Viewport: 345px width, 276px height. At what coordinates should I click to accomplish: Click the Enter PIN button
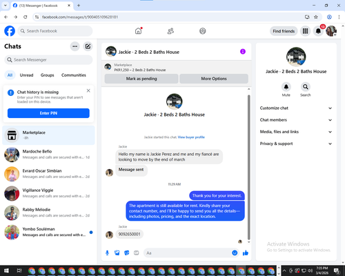[x=48, y=113]
